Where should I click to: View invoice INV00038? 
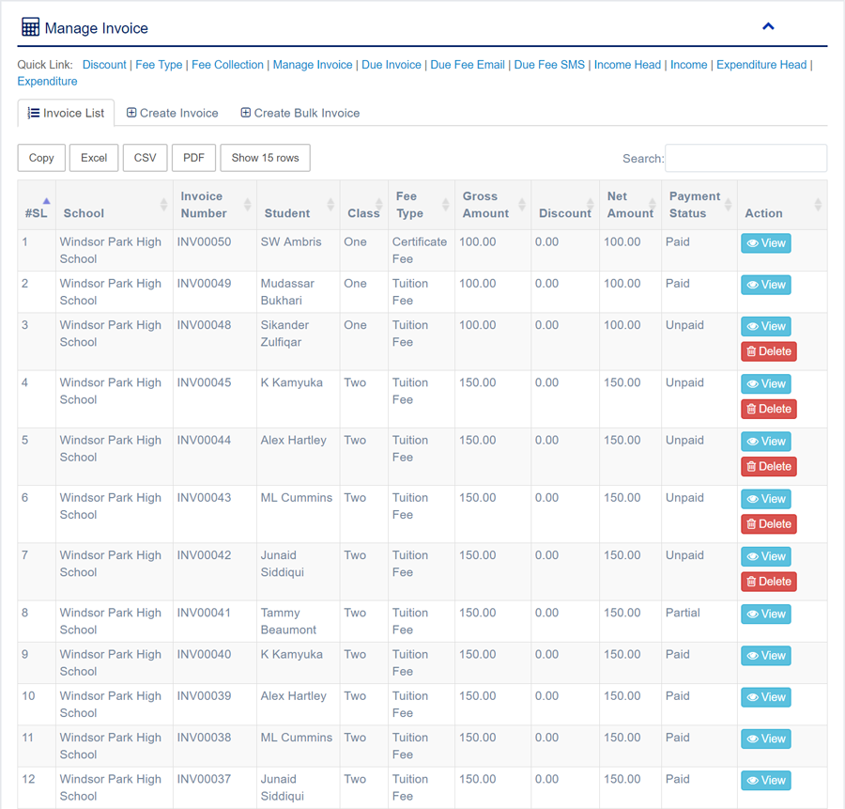766,739
